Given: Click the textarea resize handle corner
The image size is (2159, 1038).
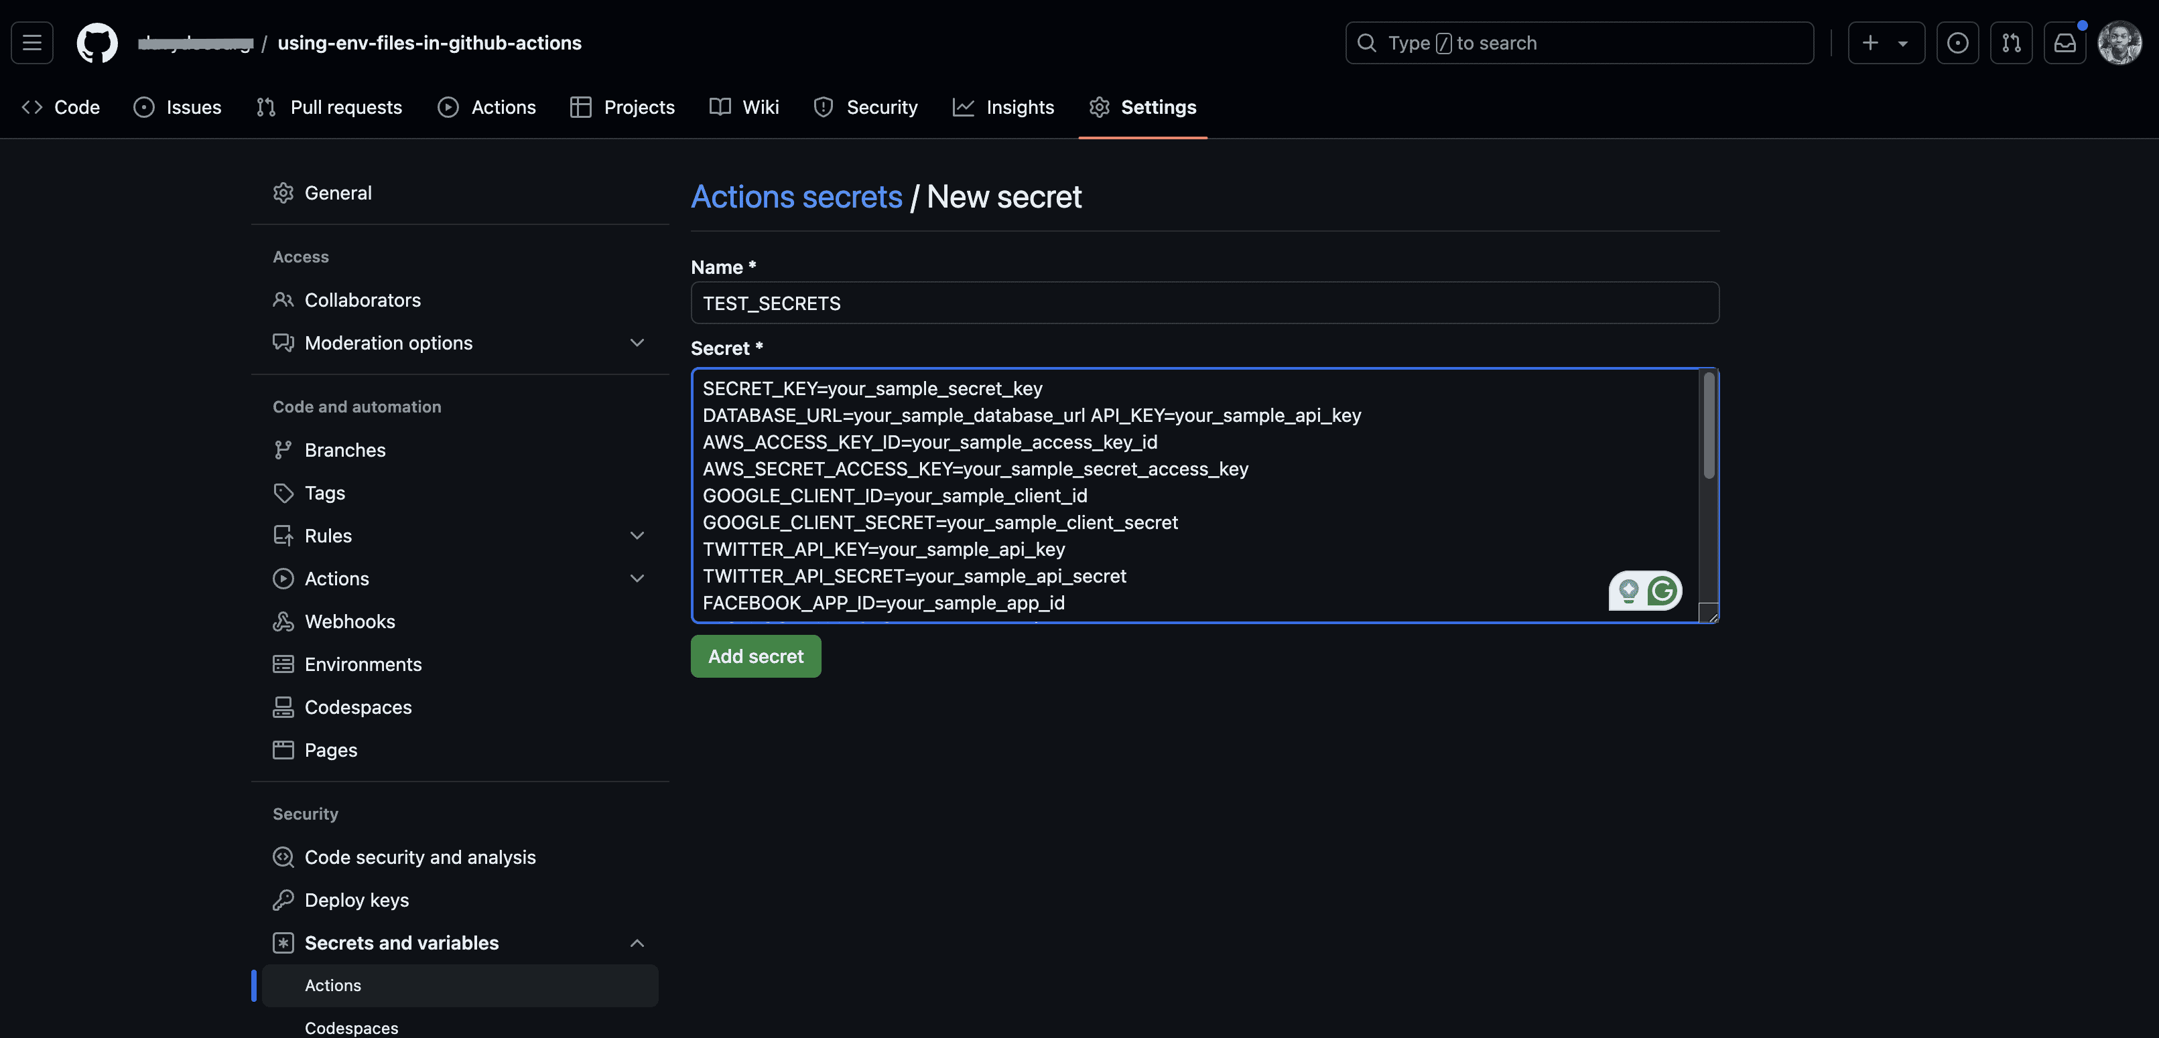Looking at the screenshot, I should (x=1709, y=613).
